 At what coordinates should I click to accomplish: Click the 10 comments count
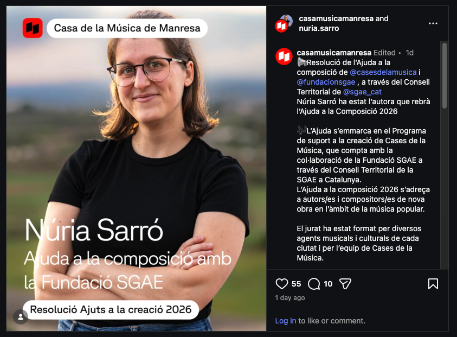(328, 284)
